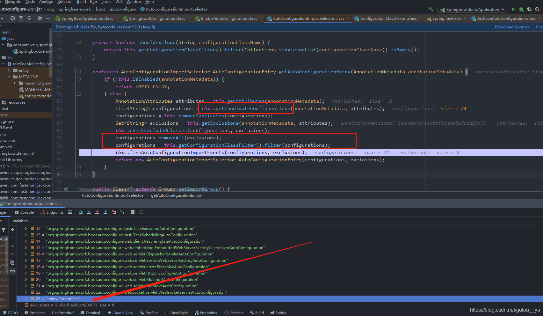Open the Refactor menu
This screenshot has width=543, height=316.
click(65, 2)
